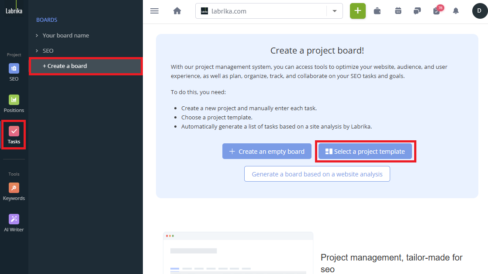Open the site selector dropdown arrow
Viewport: 488px width, 274px height.
click(x=335, y=11)
